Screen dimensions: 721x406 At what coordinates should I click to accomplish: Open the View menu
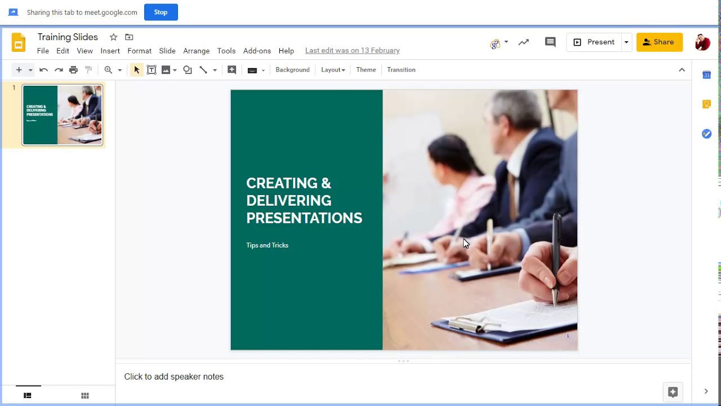(84, 51)
